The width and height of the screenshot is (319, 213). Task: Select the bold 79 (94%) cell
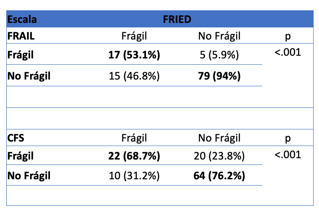coord(219,76)
